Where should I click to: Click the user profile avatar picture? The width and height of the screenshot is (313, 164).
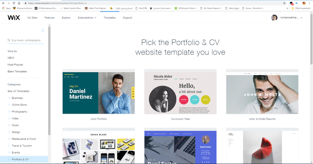274,18
